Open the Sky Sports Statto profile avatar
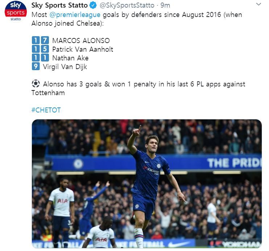Viewport: 269px width, 251px height. [x=16, y=11]
